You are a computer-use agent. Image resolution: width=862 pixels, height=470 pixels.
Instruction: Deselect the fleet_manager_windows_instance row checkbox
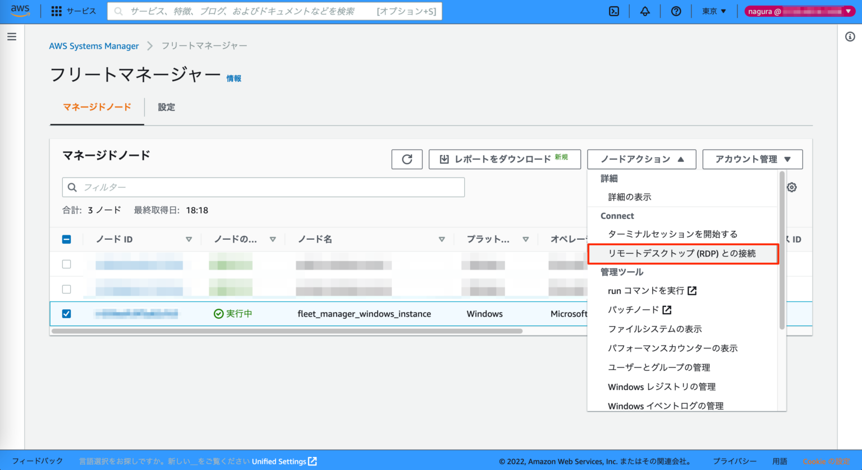(66, 314)
